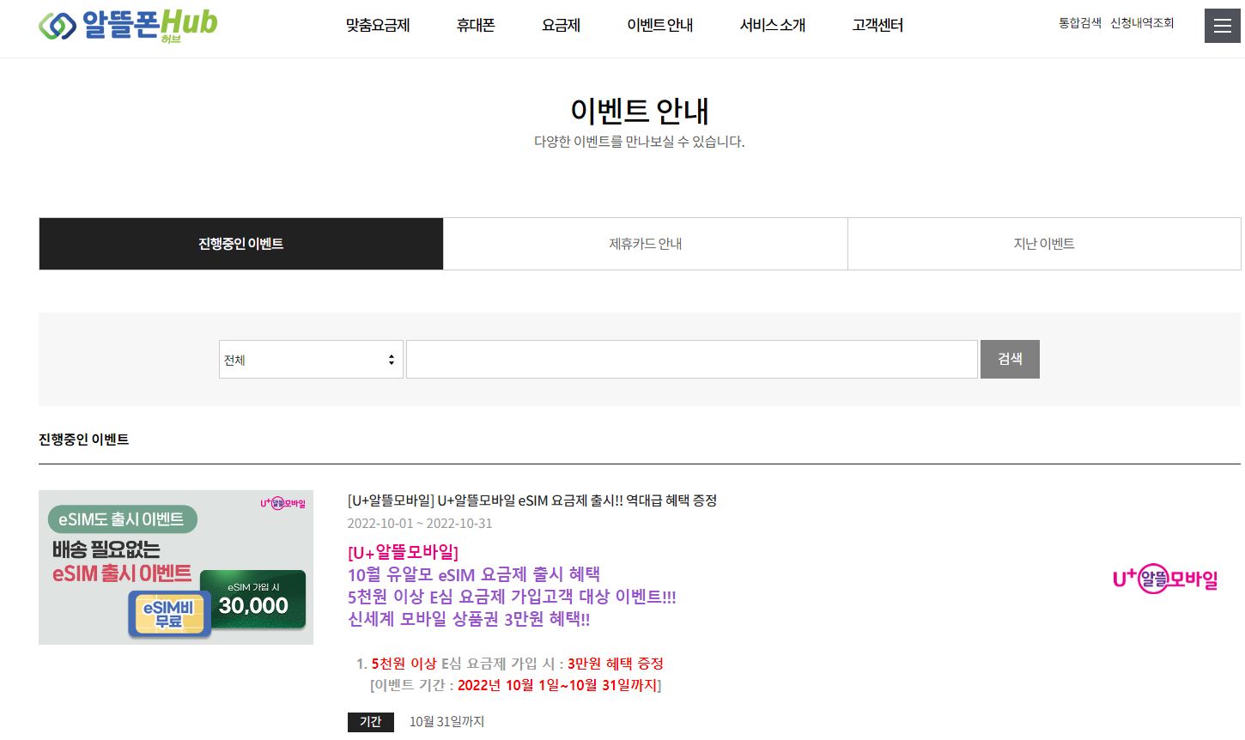Screen dimensions: 1245x740
Task: Click the 신세계 모바일 상품권 3만원 혜택 text
Action: click(469, 619)
